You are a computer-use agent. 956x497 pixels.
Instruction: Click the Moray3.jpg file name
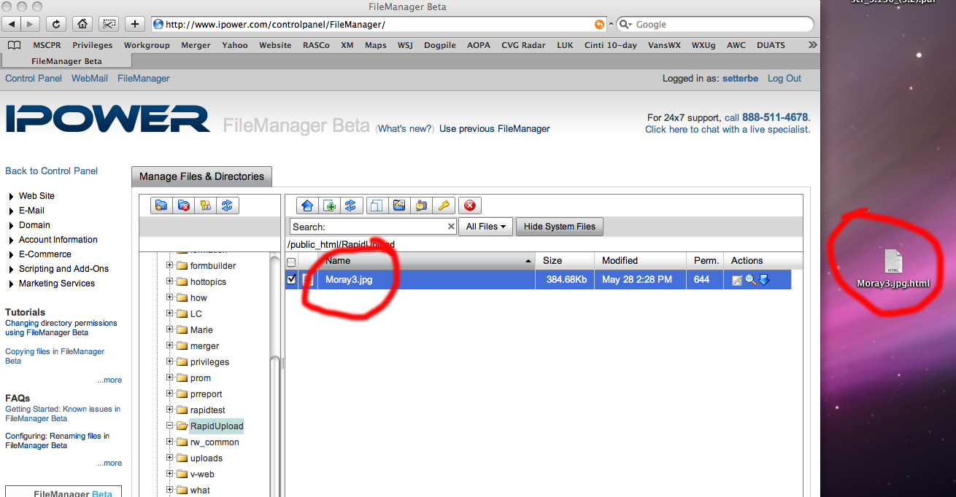(349, 280)
